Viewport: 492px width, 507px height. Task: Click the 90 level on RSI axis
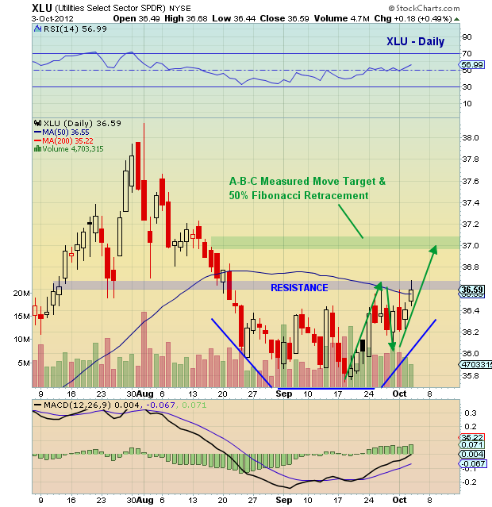click(x=467, y=36)
